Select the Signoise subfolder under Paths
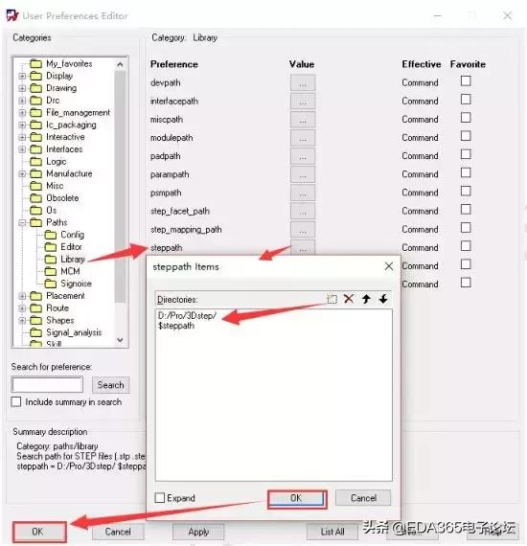Screen dimensions: 527x546 pos(68,284)
